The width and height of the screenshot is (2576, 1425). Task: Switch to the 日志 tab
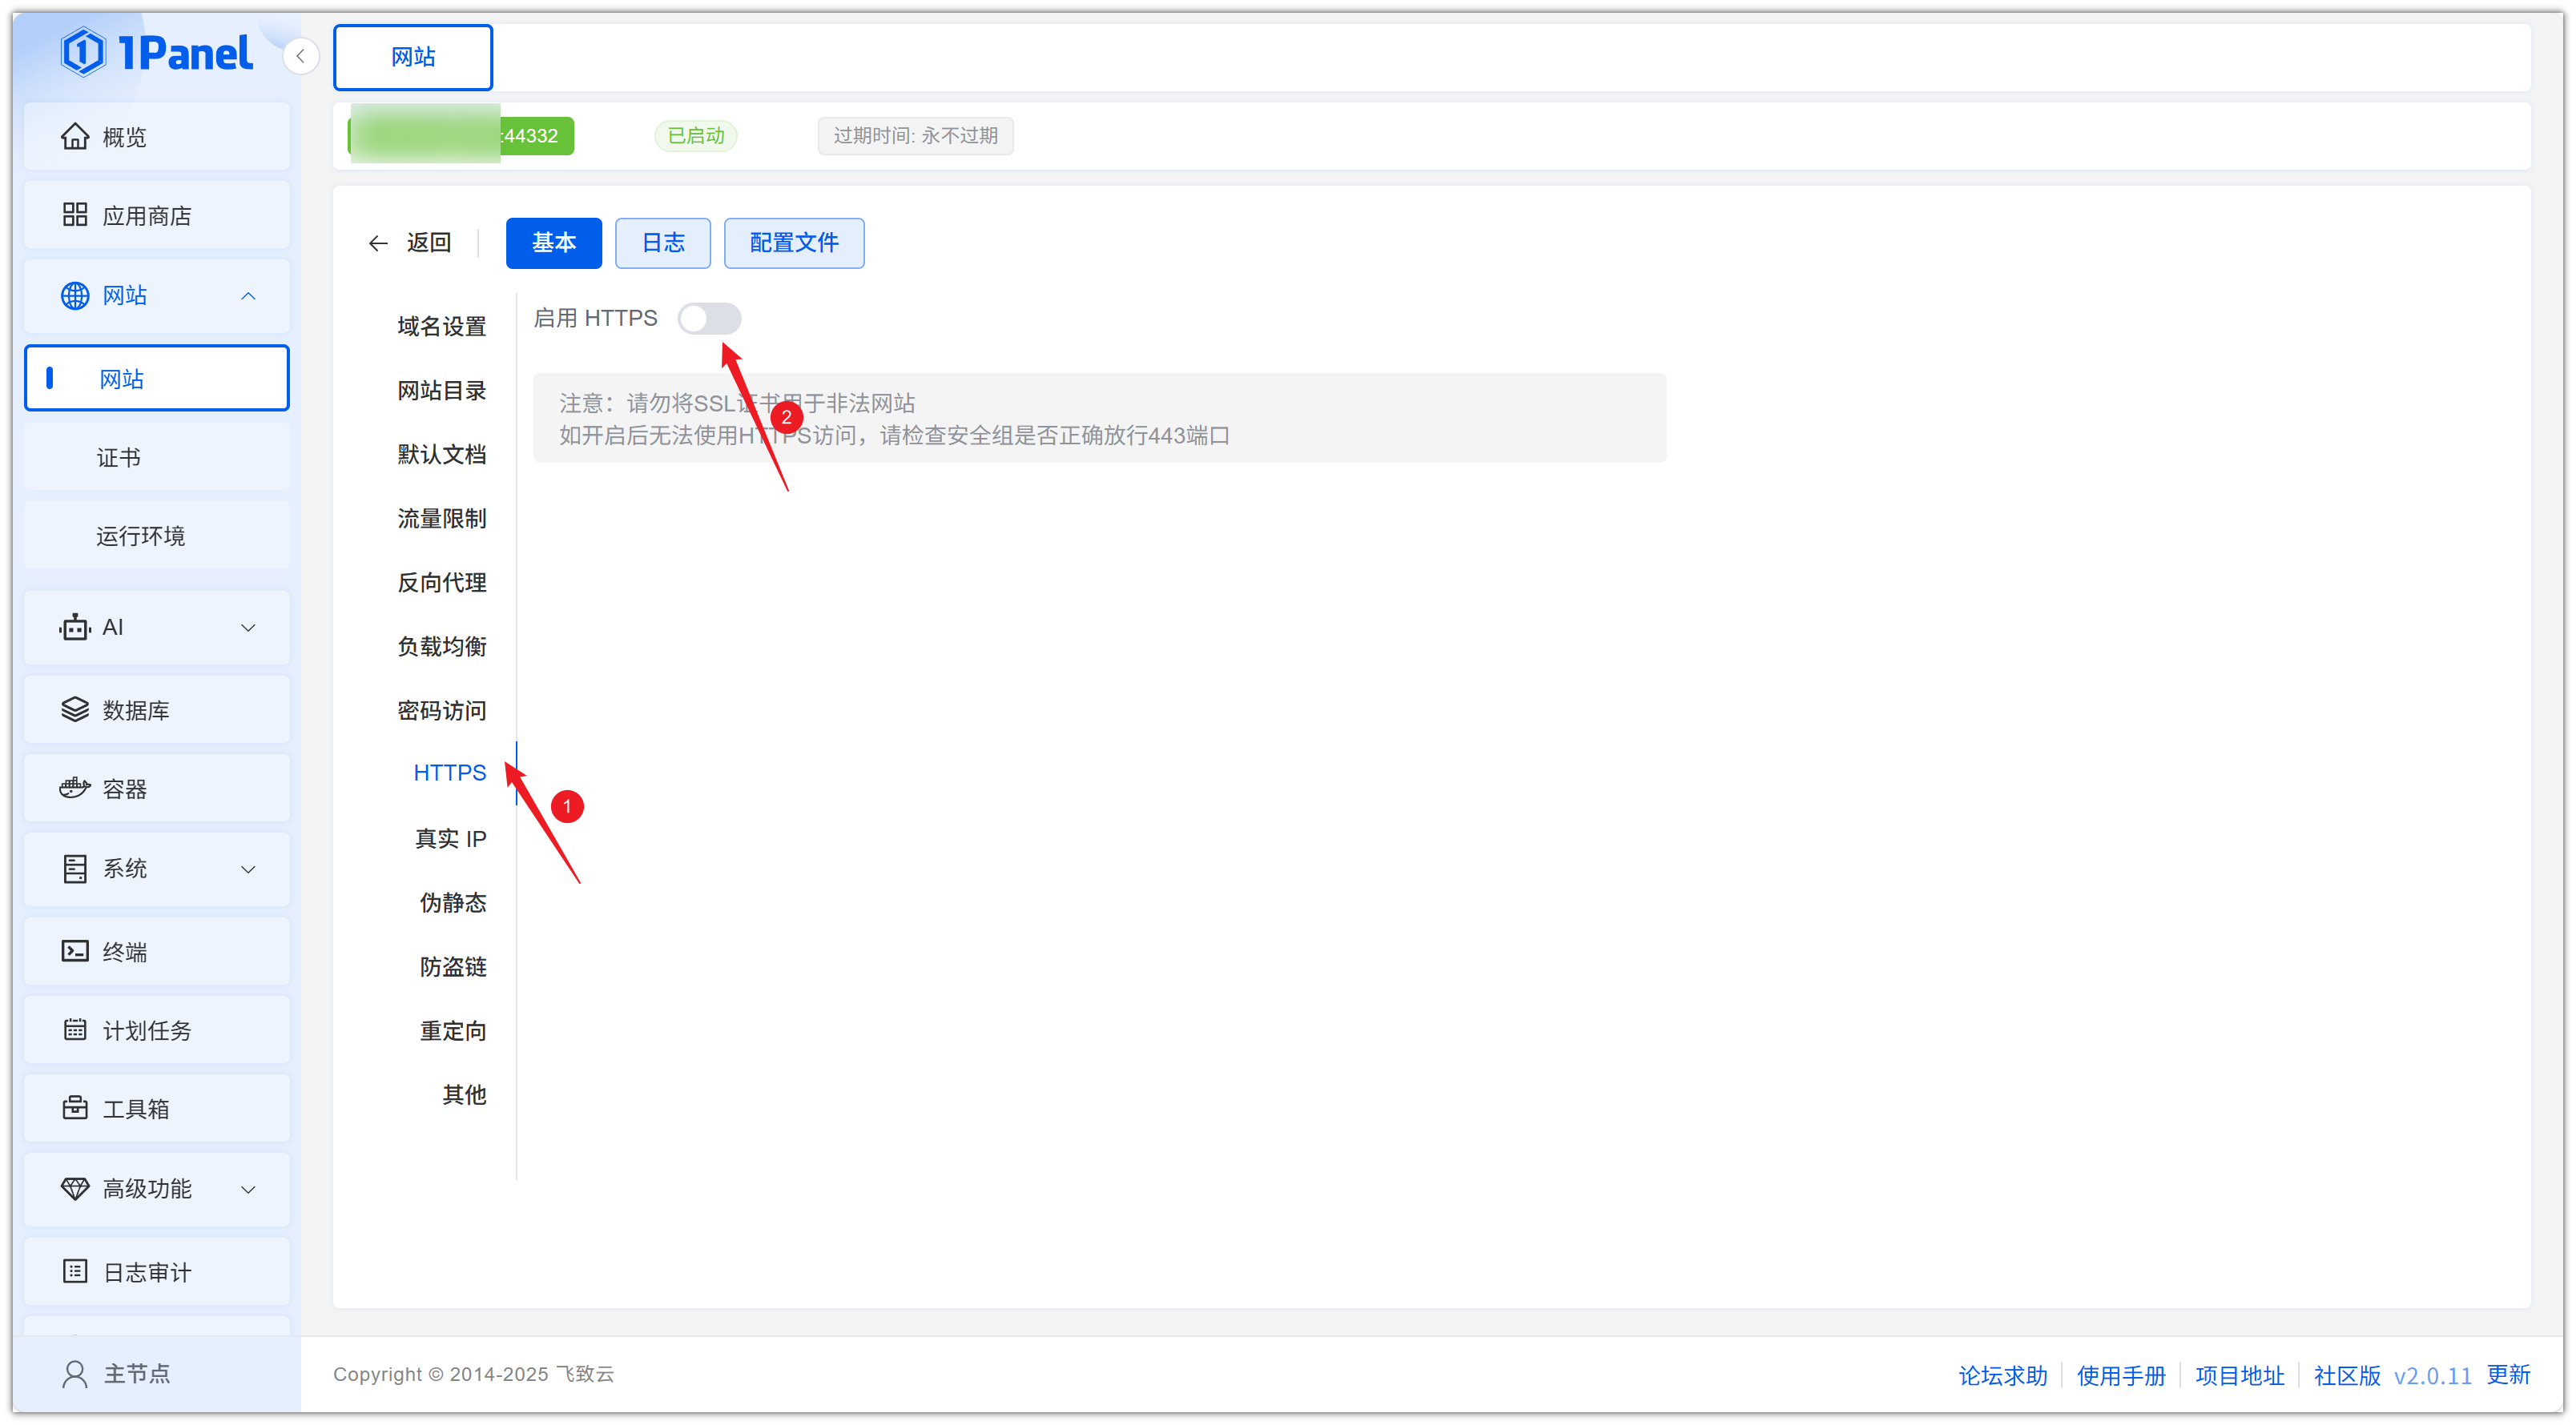click(x=662, y=243)
